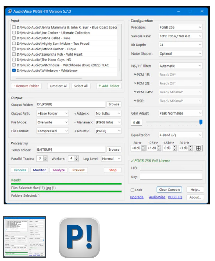The height and width of the screenshot is (261, 215).
Task: Open the PGGB EQ link
Action: coord(175,197)
